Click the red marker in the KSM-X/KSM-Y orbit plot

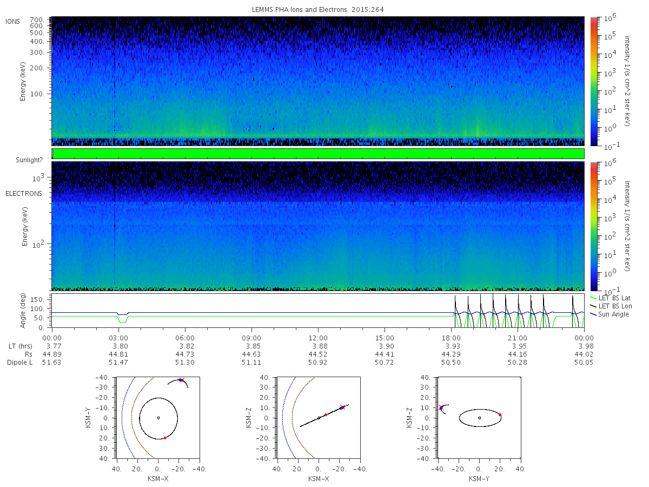tap(165, 438)
